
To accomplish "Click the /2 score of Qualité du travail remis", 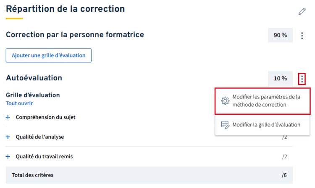I will [x=284, y=157].
